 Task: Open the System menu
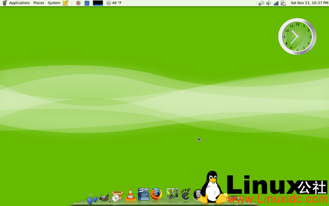click(x=54, y=3)
